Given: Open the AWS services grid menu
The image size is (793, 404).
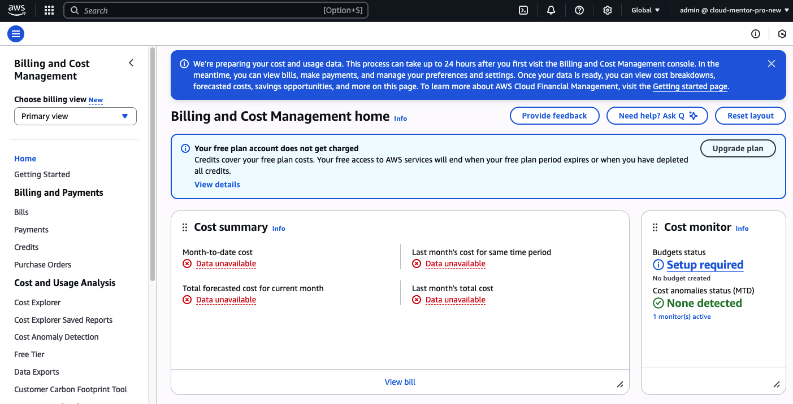Looking at the screenshot, I should tap(49, 10).
